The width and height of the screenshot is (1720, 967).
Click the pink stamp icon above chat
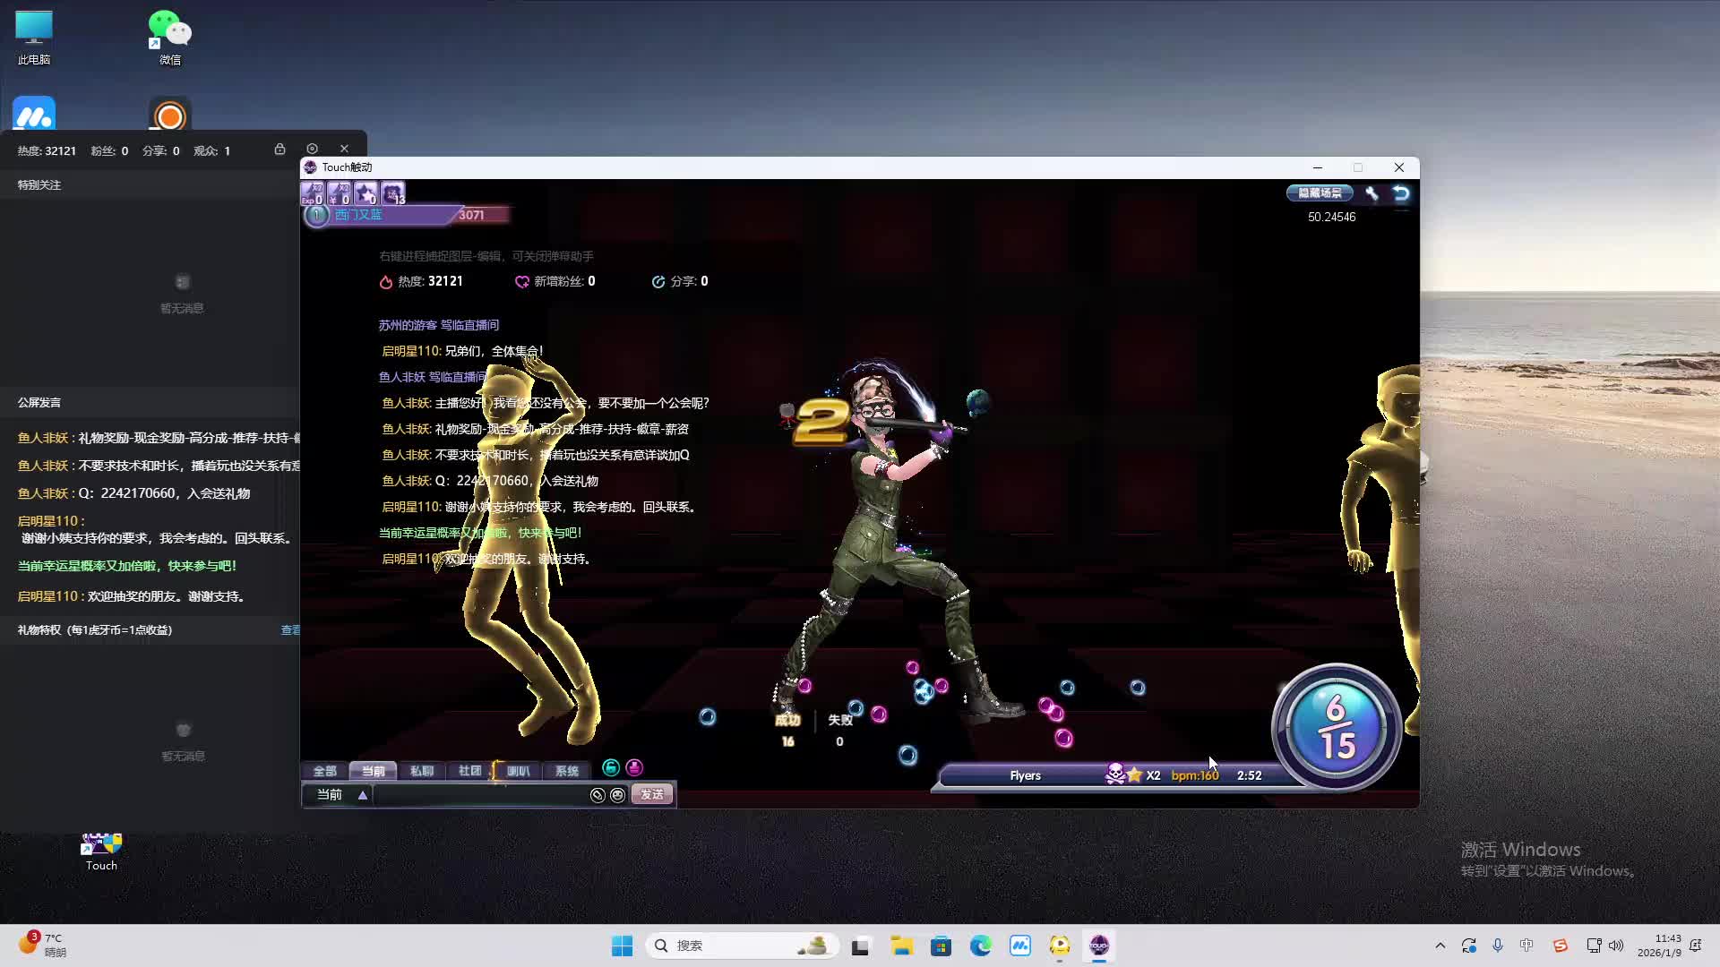[634, 767]
